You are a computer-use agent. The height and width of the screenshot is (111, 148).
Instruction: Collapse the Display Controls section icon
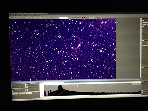pyautogui.click(x=143, y=81)
